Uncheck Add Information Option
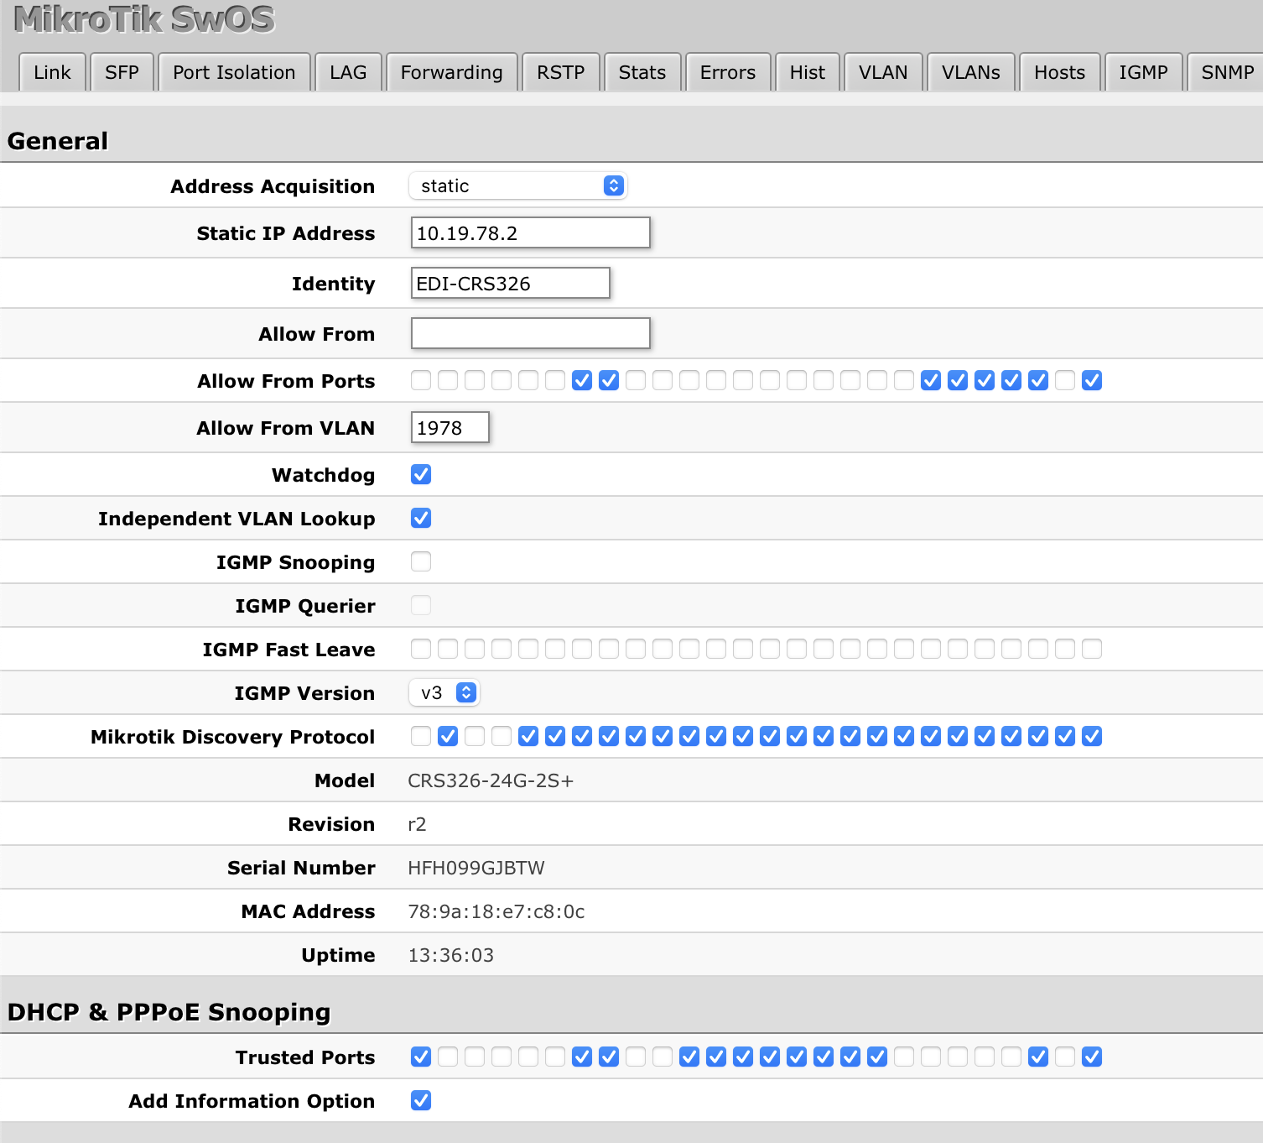The height and width of the screenshot is (1143, 1263). [421, 1100]
